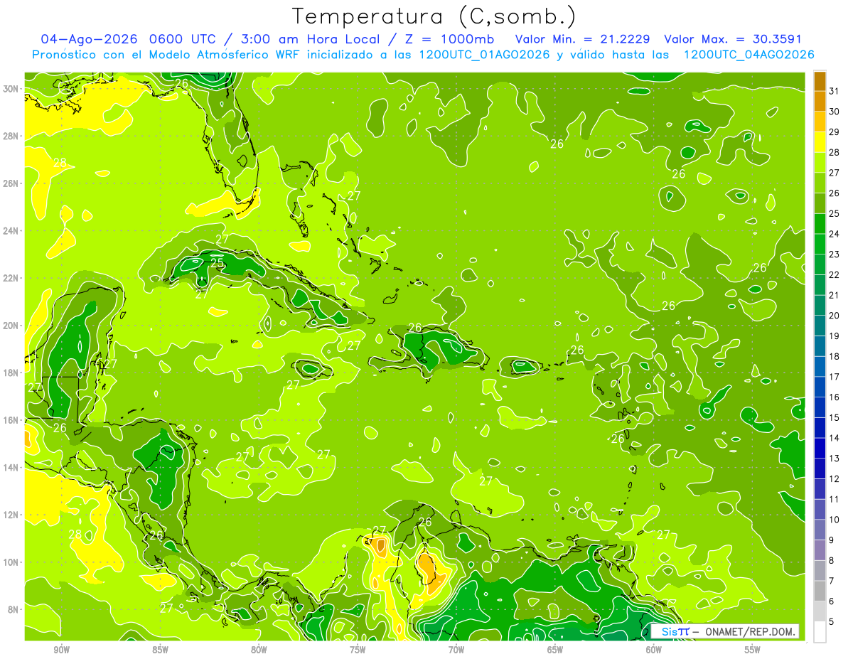Image resolution: width=853 pixels, height=659 pixels.
Task: Click the "04-Ago-2026" date text
Action: coord(89,39)
